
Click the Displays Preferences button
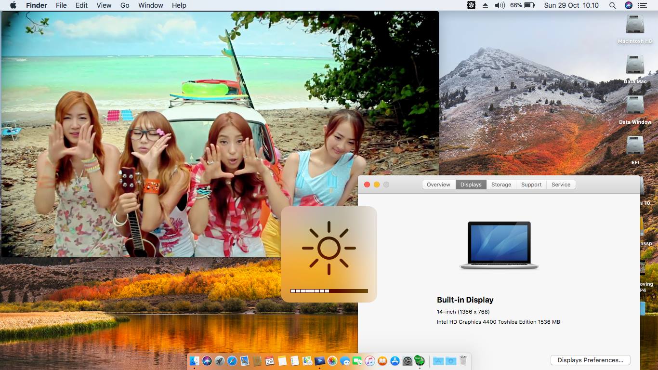coord(590,360)
